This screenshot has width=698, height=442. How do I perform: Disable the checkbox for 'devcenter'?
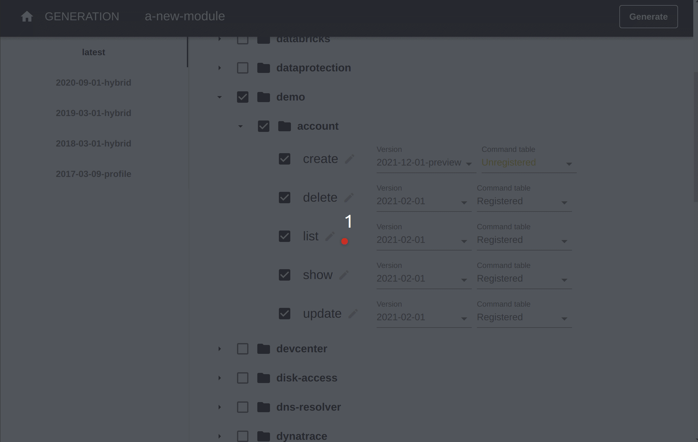click(x=243, y=349)
